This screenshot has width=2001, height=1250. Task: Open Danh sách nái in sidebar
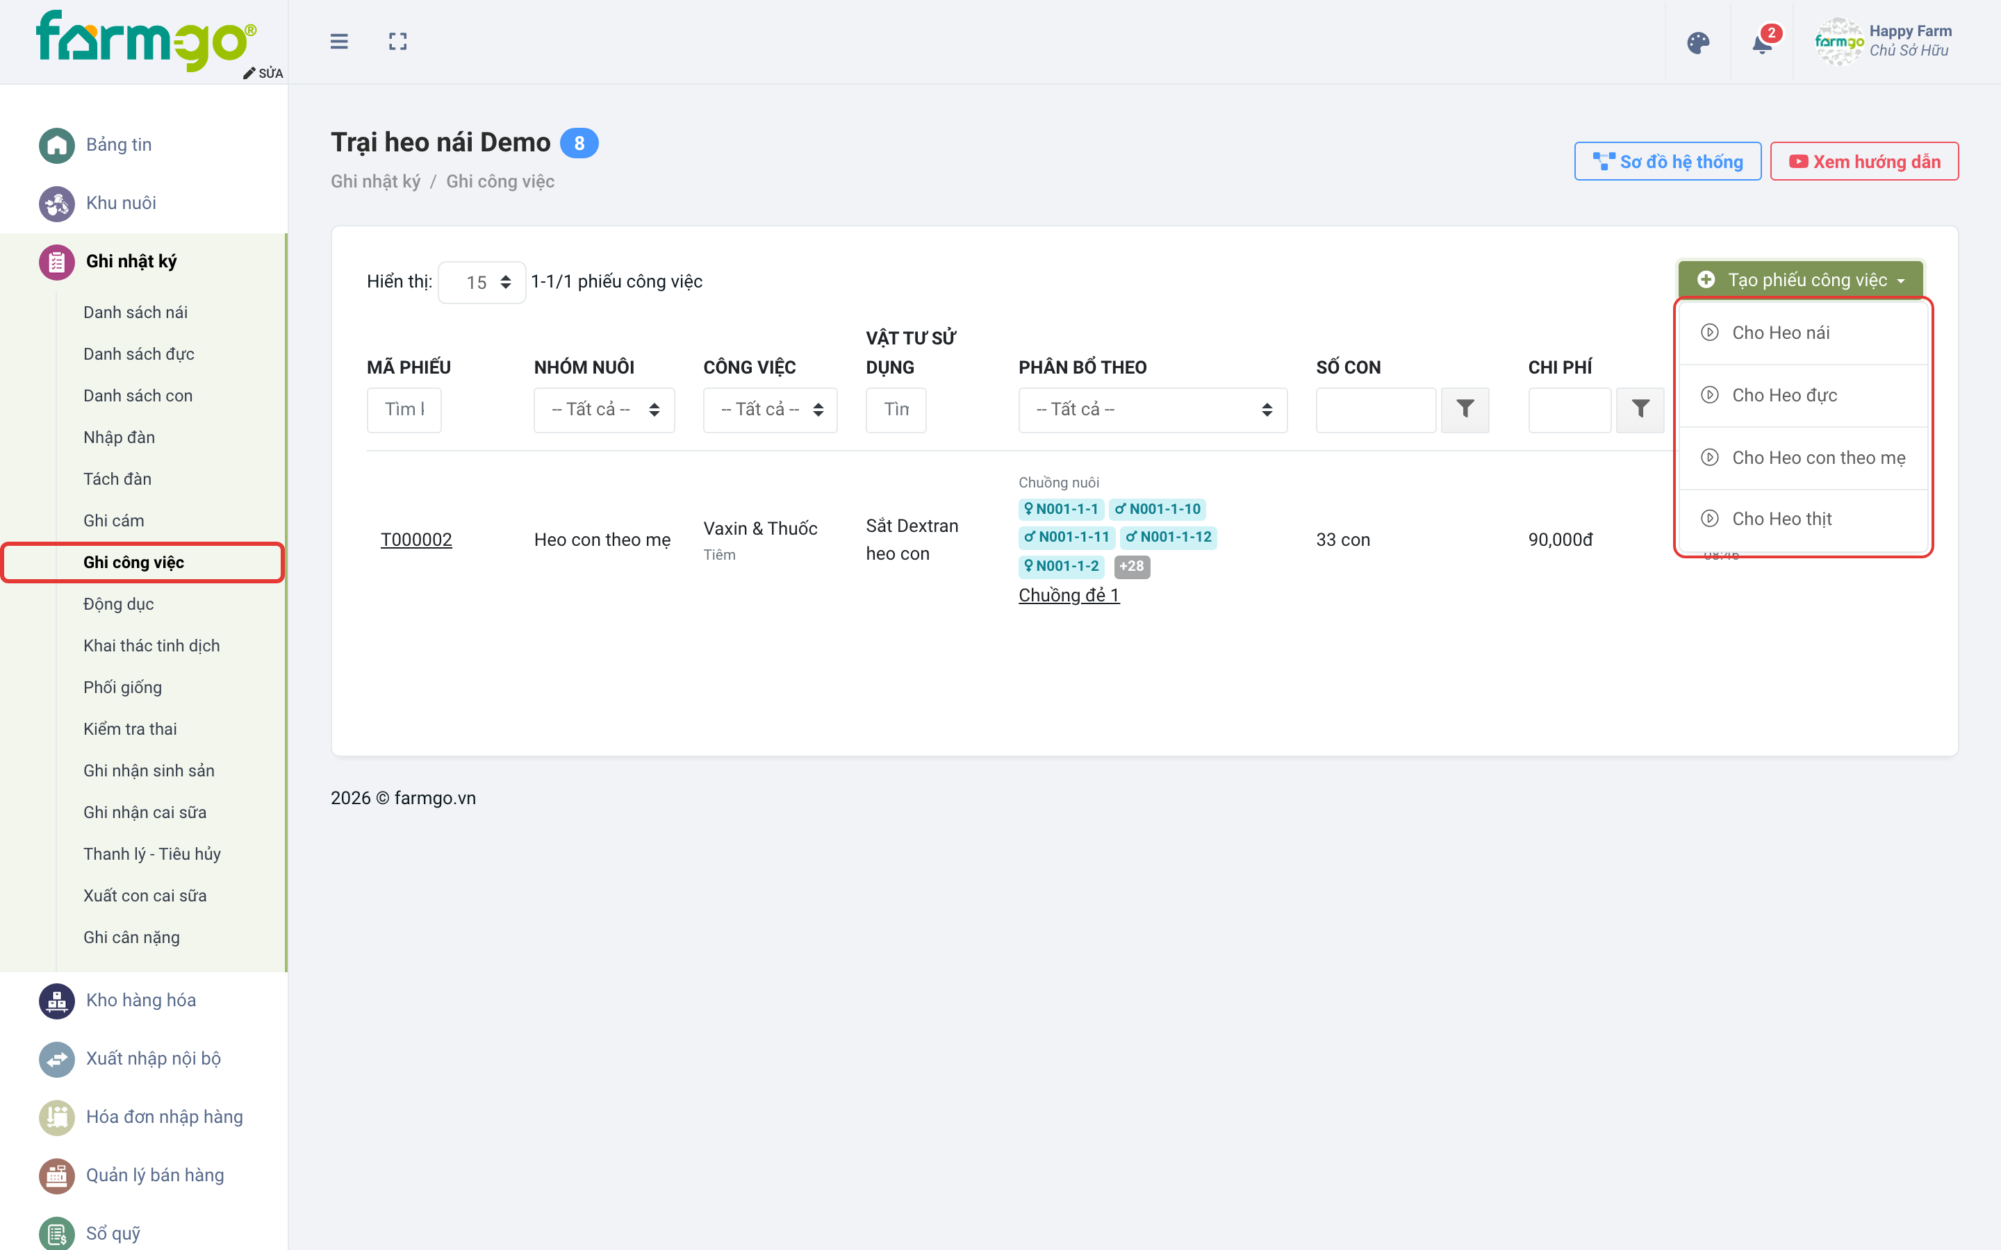click(135, 312)
